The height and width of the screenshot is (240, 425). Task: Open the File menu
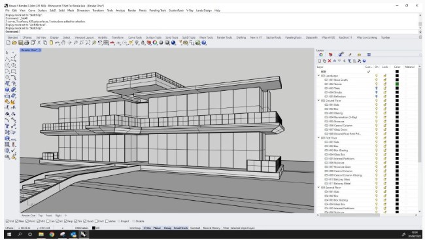[7, 10]
